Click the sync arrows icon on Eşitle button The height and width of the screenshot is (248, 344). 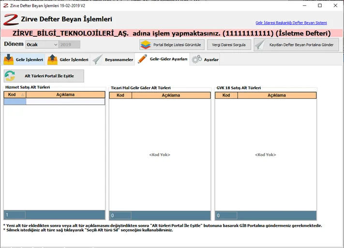tap(10, 76)
